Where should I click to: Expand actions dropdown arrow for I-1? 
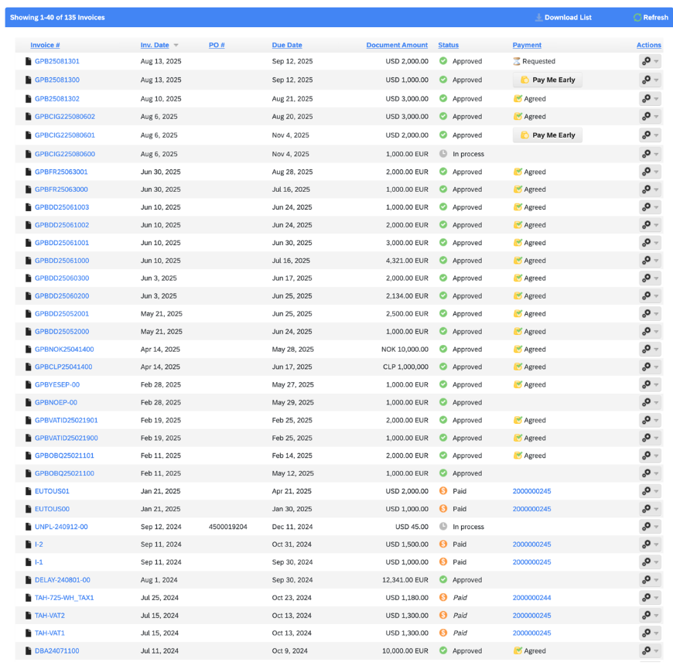pos(656,562)
